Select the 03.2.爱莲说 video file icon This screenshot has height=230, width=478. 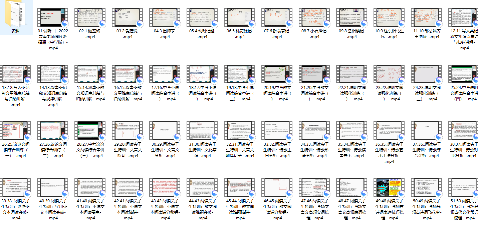[128, 17]
